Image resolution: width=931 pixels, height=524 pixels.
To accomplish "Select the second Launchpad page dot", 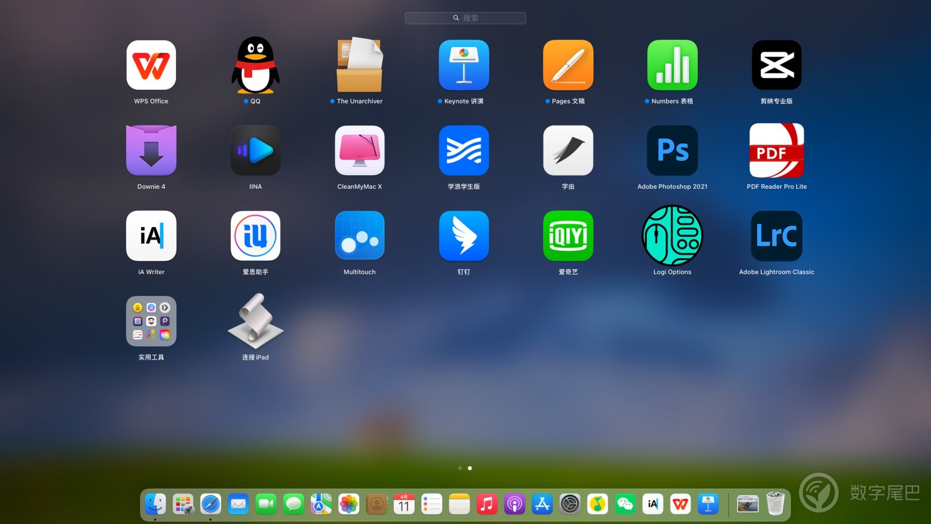I will tap(470, 468).
